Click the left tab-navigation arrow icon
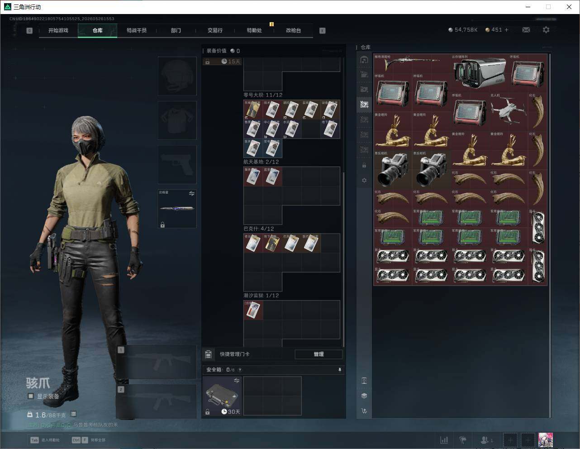Screen dimensions: 580x449 click(29, 31)
